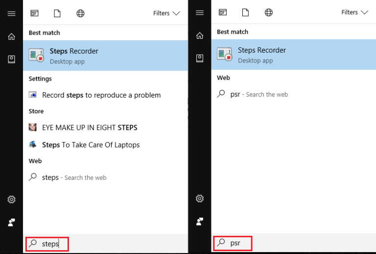Select Documents filter icon in right panel
376x254 pixels.
coord(245,12)
